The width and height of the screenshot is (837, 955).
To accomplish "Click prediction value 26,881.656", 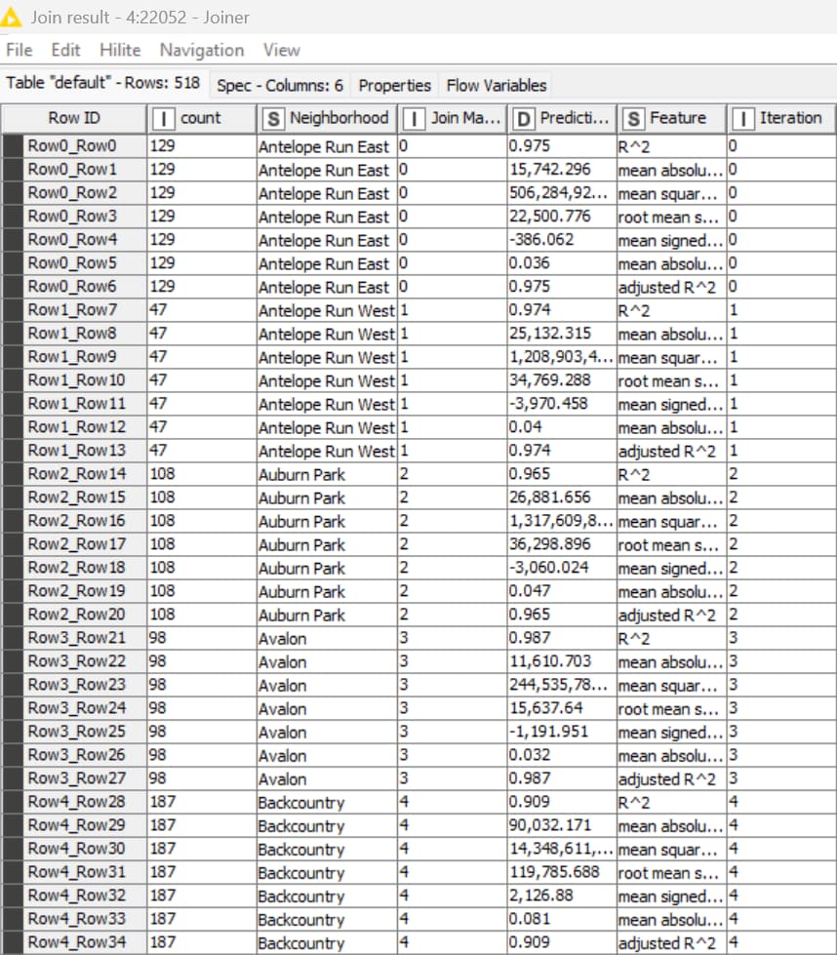I will click(x=550, y=497).
